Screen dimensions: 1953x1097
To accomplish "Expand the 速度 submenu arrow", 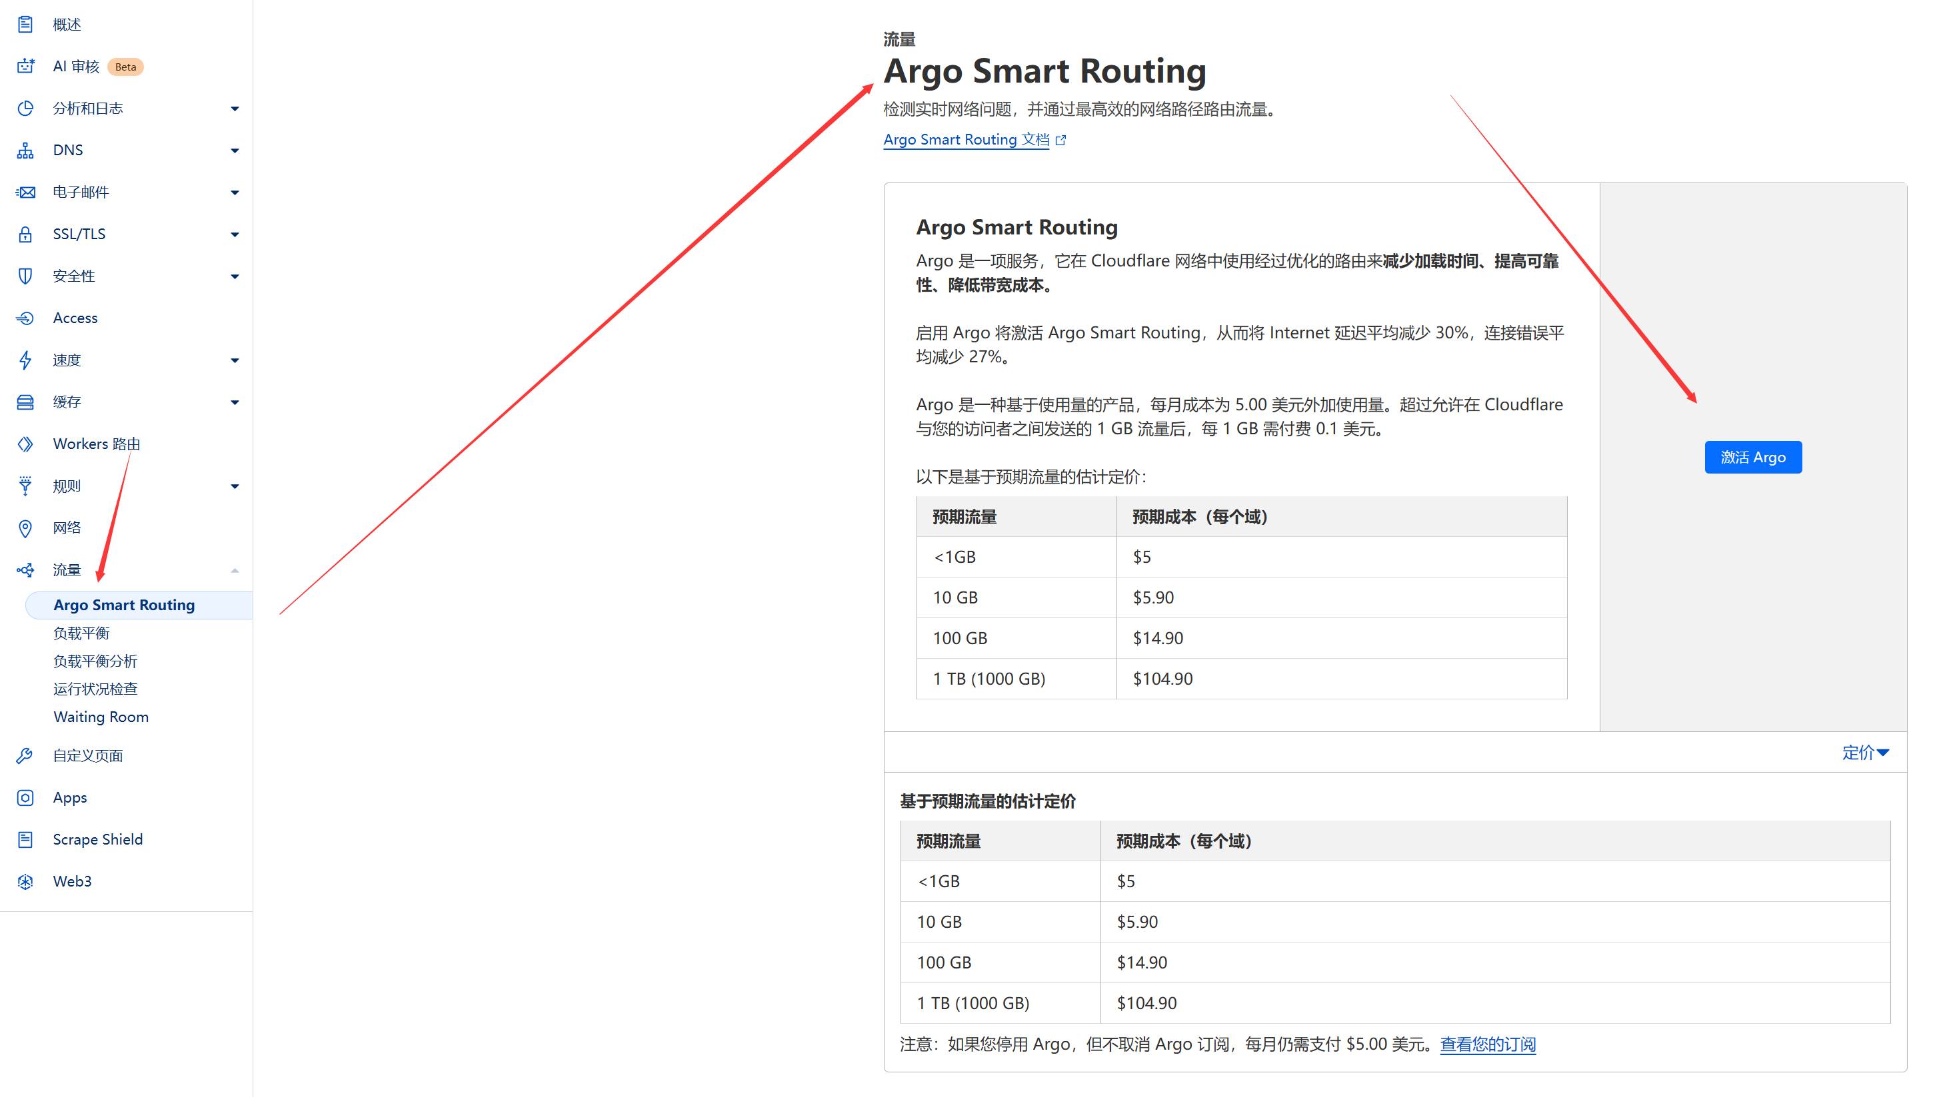I will (x=234, y=360).
